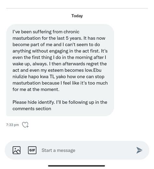Click the line 'wake up, always' in message
Screen dimensions: 154x169
pos(30,64)
